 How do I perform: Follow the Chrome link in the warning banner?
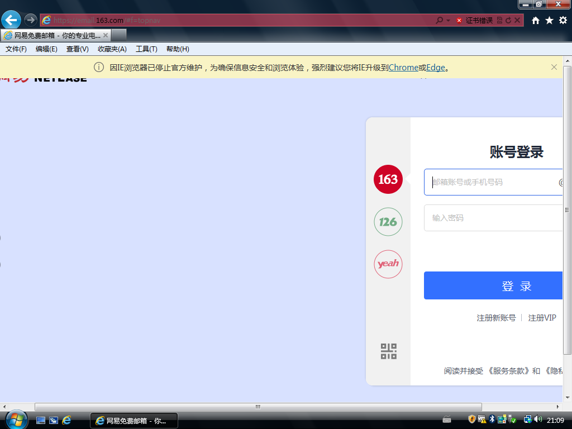click(403, 68)
